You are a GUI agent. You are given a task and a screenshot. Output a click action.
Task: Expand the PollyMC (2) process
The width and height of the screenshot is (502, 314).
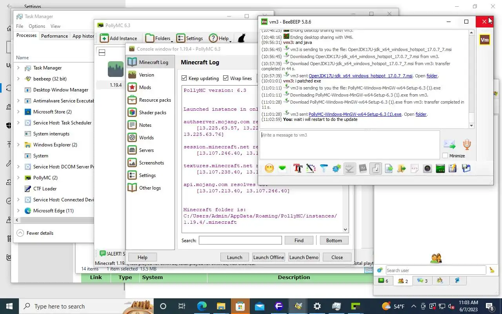pos(18,178)
